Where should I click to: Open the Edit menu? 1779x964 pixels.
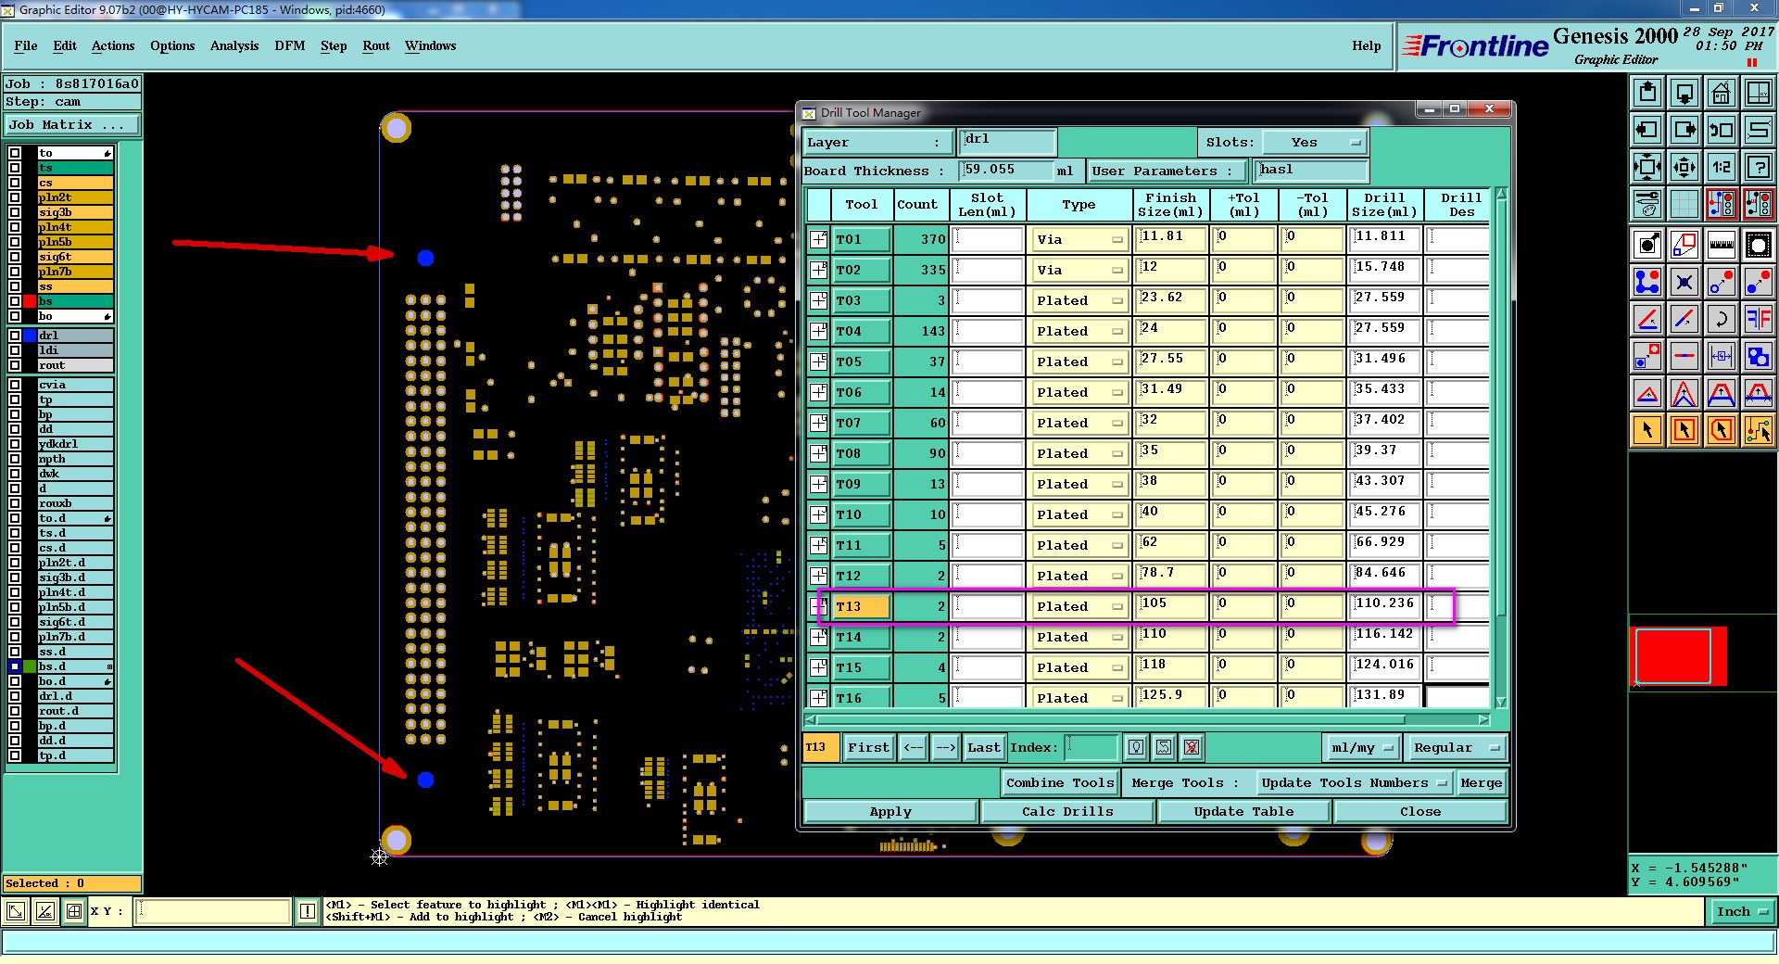[65, 45]
